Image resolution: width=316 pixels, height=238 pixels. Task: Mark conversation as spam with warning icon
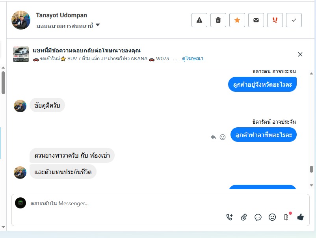199,20
